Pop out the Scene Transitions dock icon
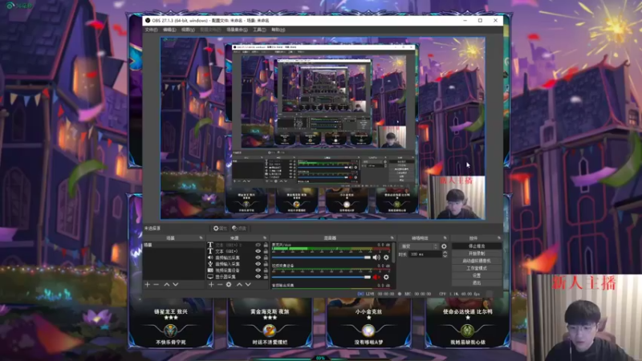The image size is (642, 361). [x=445, y=237]
